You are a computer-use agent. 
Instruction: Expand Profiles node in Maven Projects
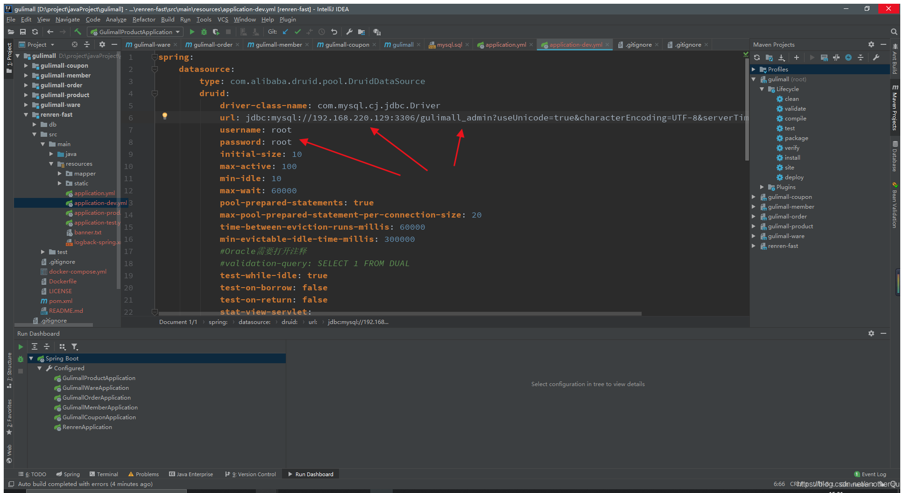pyautogui.click(x=754, y=69)
